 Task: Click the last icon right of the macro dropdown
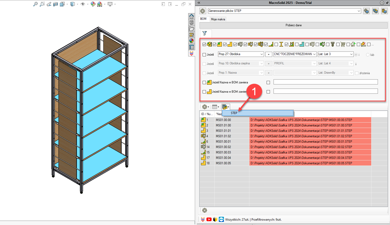(384, 11)
